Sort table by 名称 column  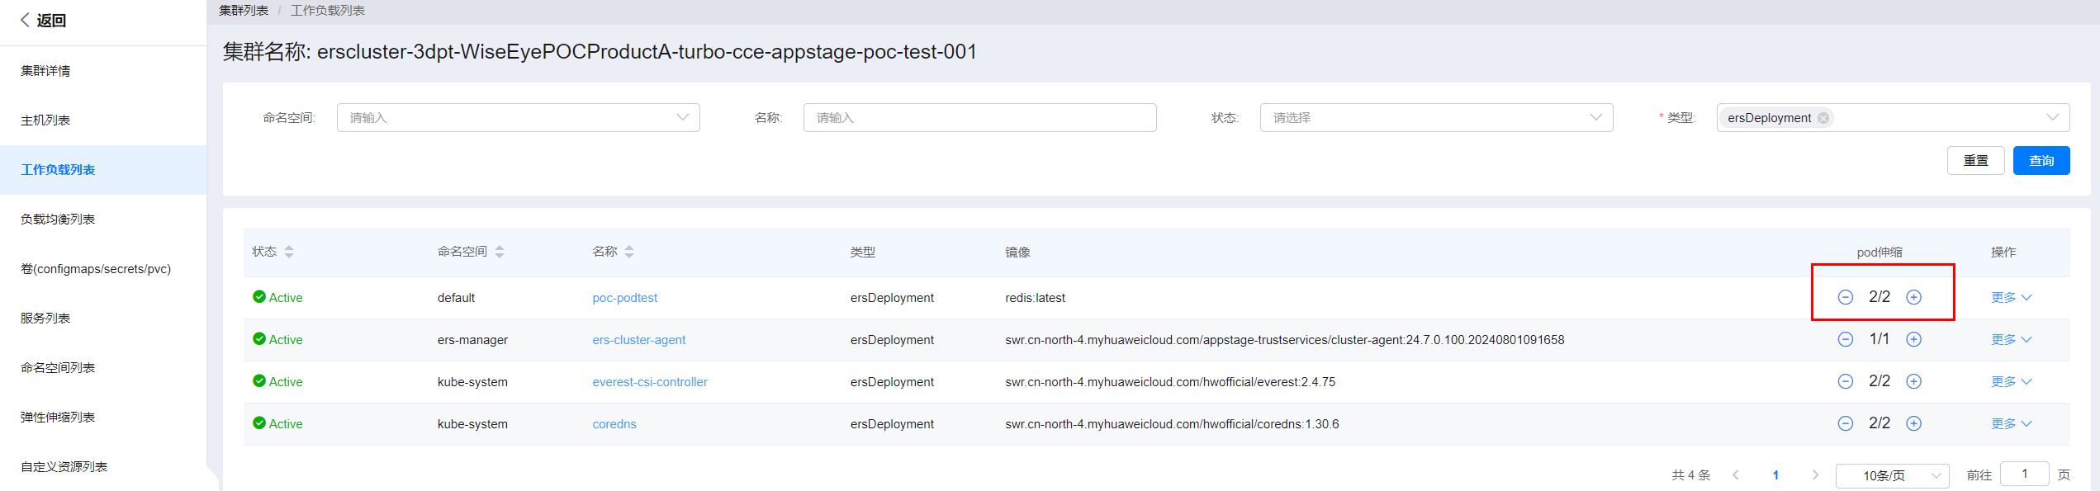(629, 252)
